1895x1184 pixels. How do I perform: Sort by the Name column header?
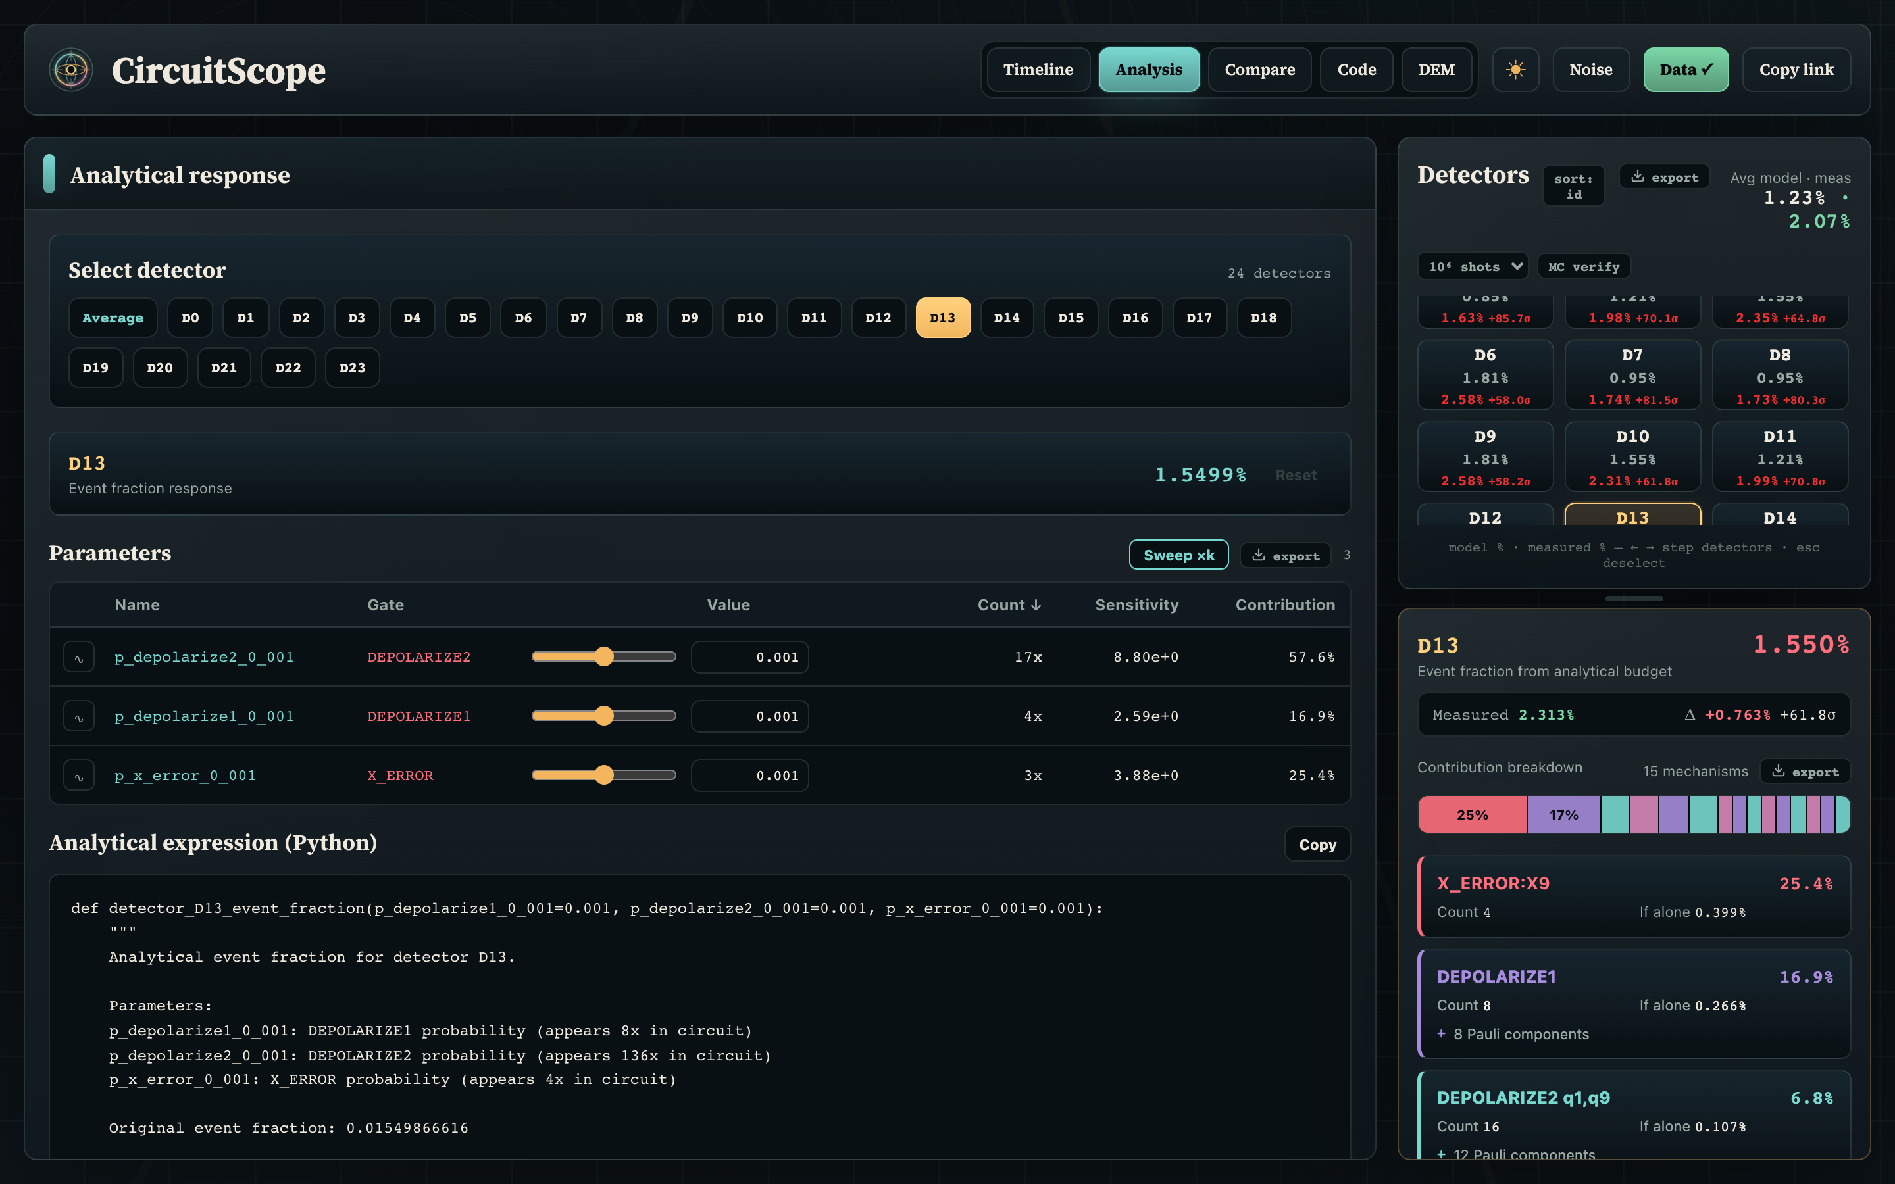pos(137,604)
